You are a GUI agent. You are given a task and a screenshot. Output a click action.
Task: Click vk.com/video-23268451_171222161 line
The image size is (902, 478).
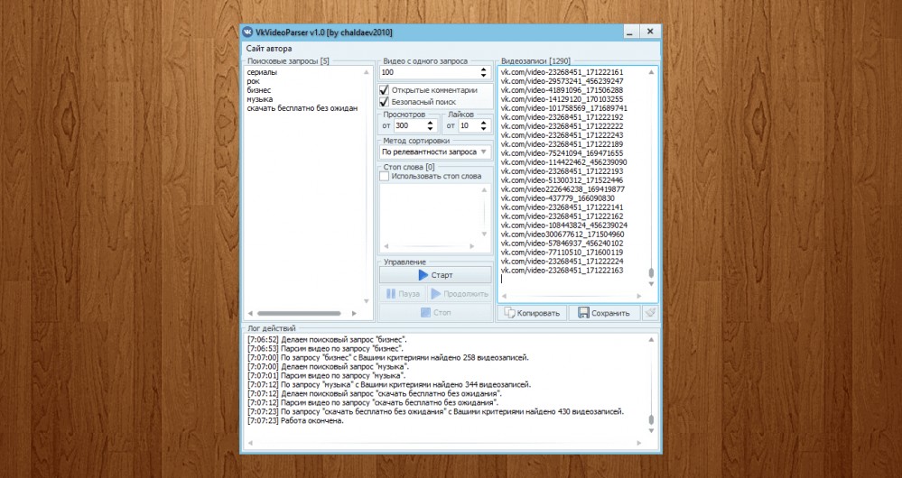pyautogui.click(x=562, y=72)
